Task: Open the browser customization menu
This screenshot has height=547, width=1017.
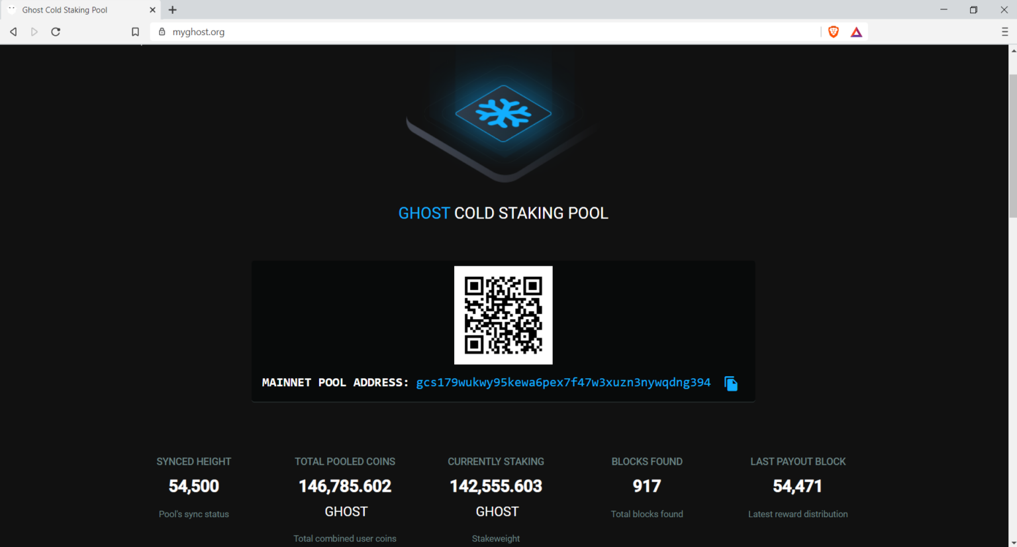Action: pos(1005,31)
